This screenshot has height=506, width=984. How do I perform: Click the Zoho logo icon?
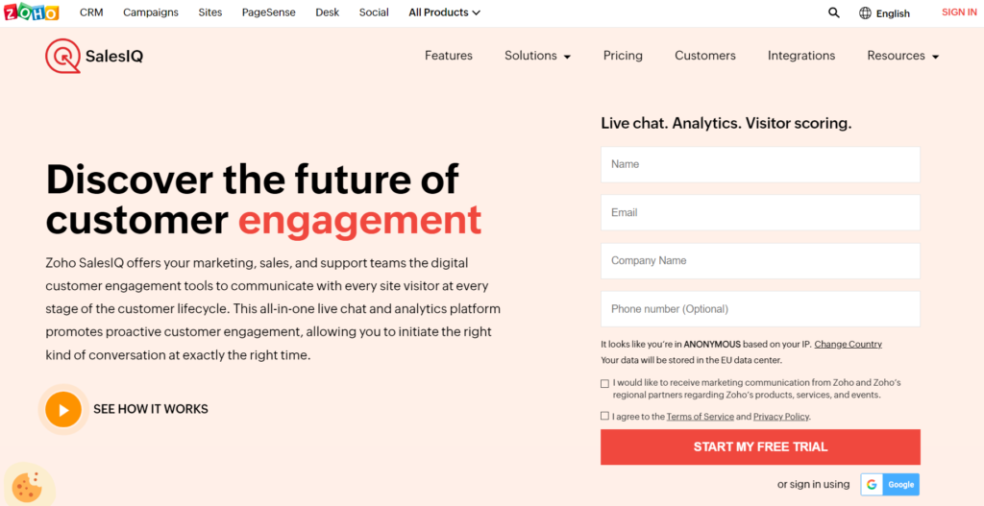(x=30, y=12)
